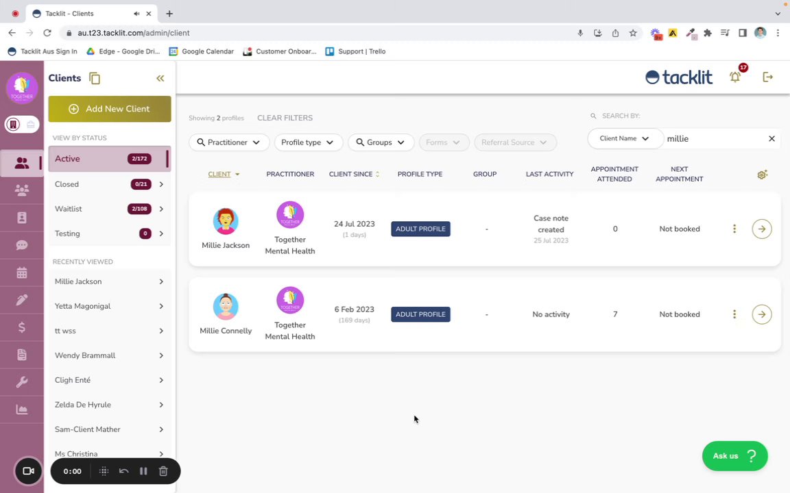
Task: Sort by CLIENT SINCE column
Action: click(354, 174)
